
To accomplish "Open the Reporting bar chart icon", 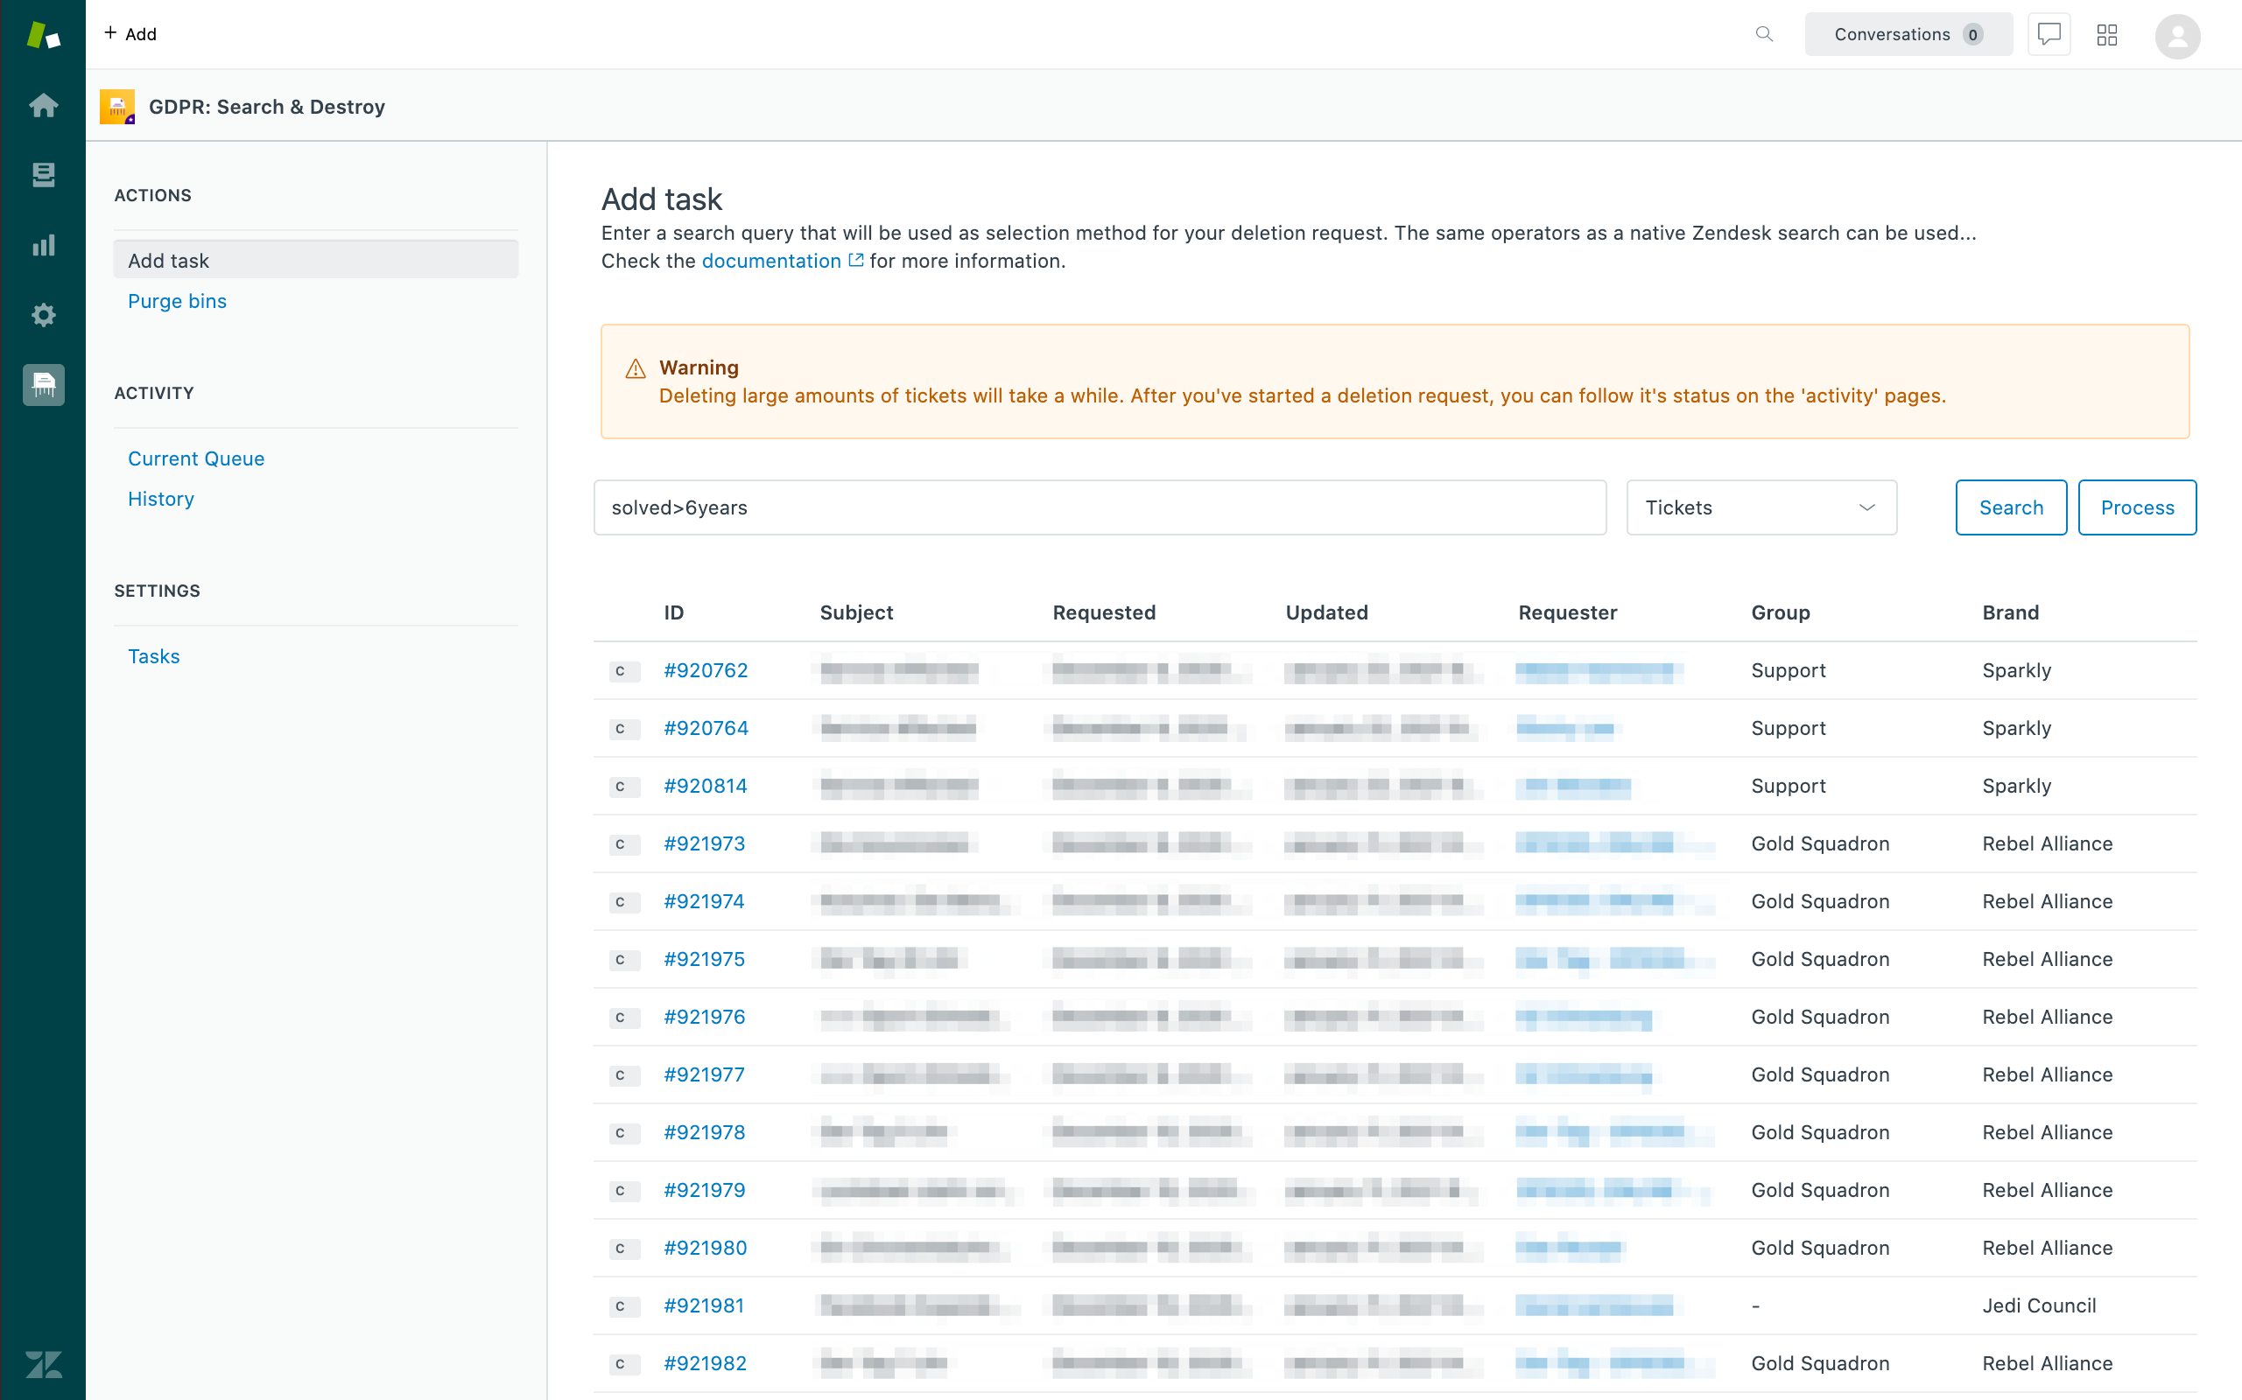I will point(43,244).
